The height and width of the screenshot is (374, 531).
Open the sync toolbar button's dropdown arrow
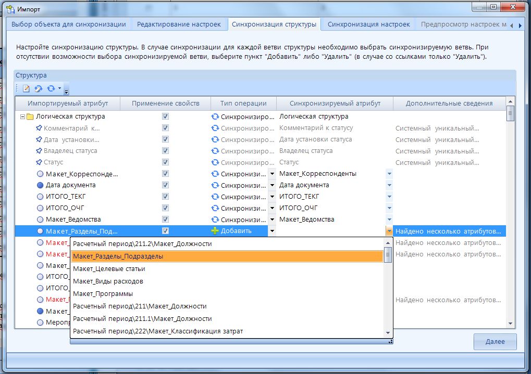(x=59, y=89)
